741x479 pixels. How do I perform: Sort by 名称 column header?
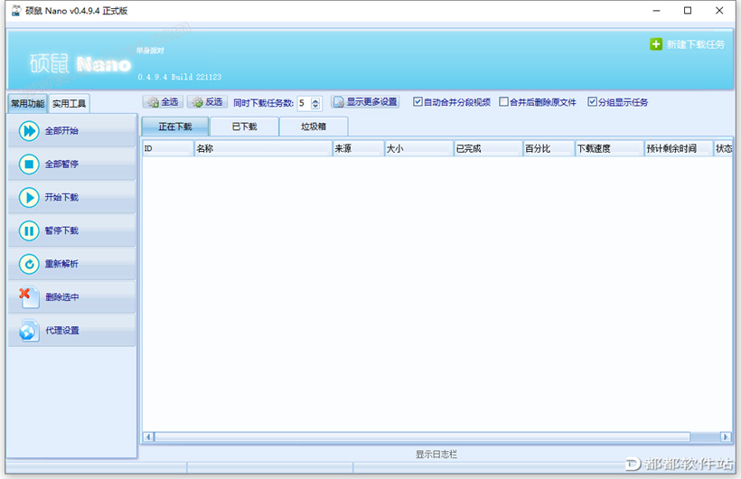click(x=263, y=148)
